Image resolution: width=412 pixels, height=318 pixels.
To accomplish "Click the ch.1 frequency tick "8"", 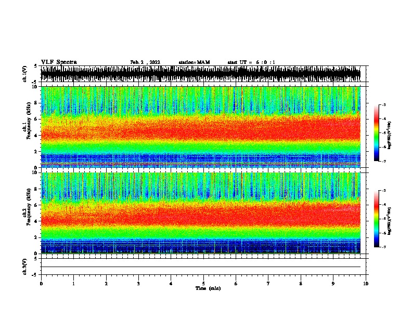I will click(x=36, y=103).
